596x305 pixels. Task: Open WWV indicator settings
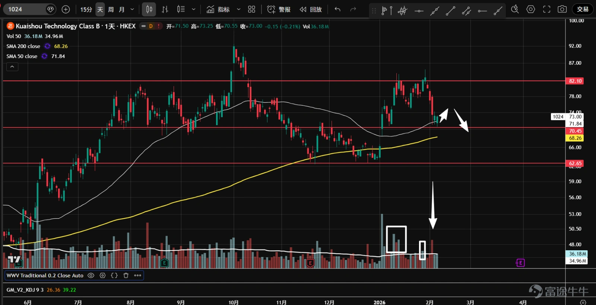102,276
